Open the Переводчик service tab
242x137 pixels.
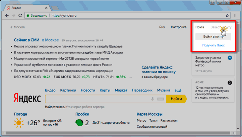coord(142,90)
